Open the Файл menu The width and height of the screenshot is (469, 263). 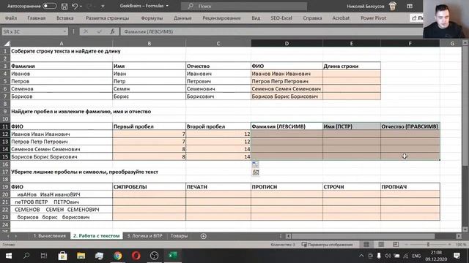coord(11,18)
